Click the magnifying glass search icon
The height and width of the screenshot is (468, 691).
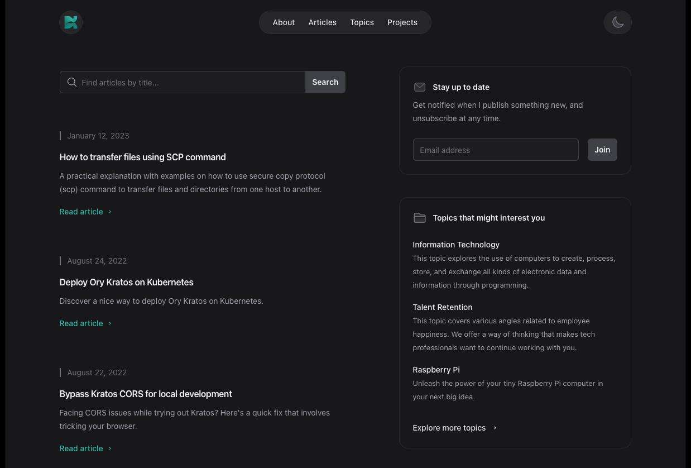(x=72, y=83)
